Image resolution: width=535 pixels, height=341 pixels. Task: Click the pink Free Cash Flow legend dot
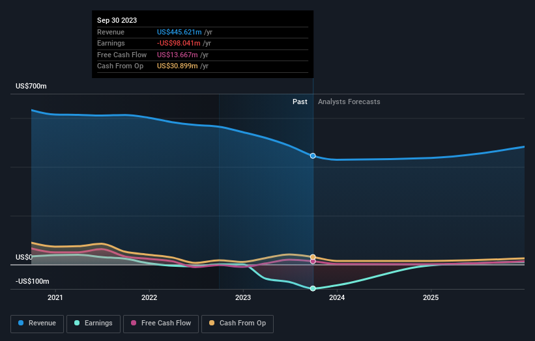(x=134, y=323)
